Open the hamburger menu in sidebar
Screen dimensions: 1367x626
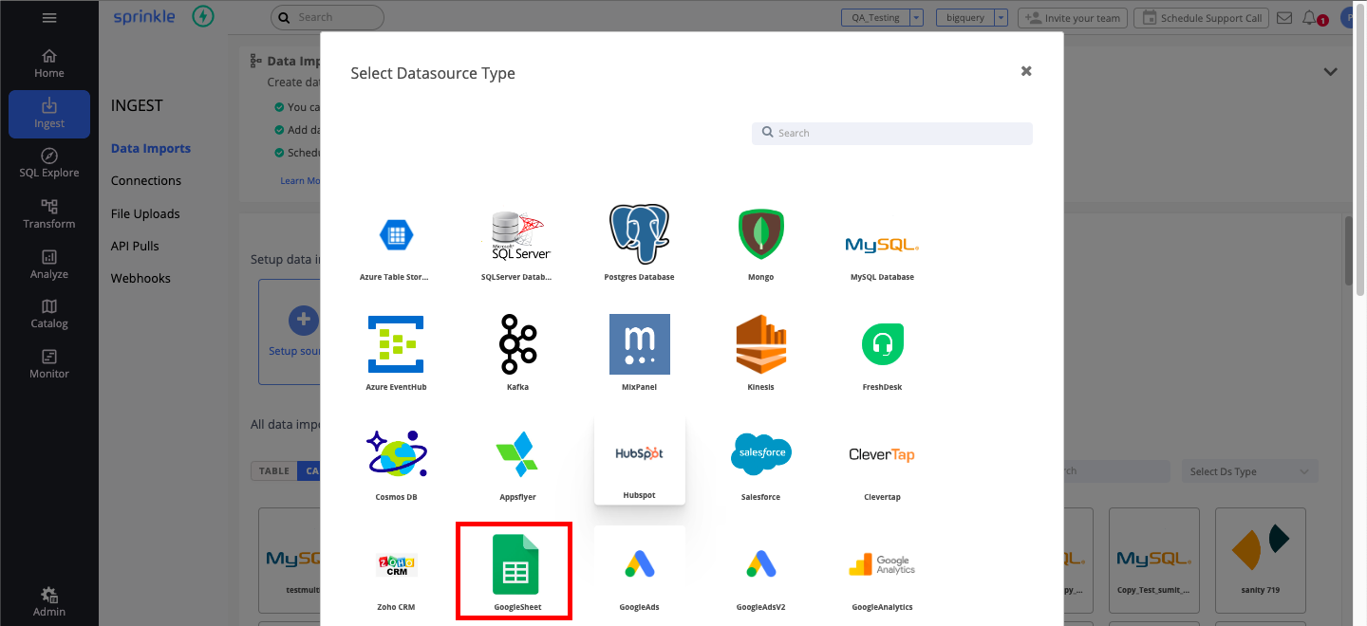[x=49, y=18]
